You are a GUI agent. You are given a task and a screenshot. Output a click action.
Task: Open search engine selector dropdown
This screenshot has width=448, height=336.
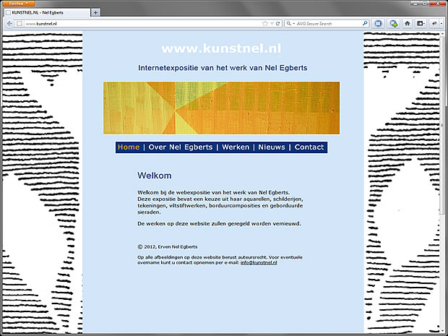tap(290, 23)
